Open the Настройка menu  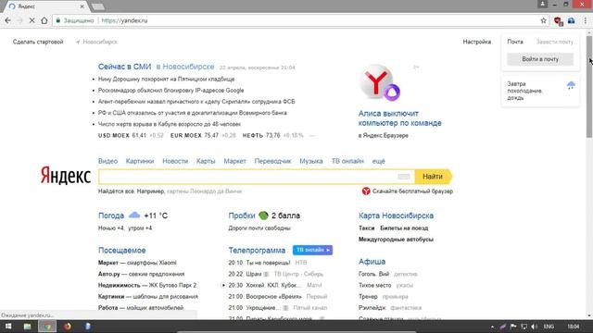(477, 42)
